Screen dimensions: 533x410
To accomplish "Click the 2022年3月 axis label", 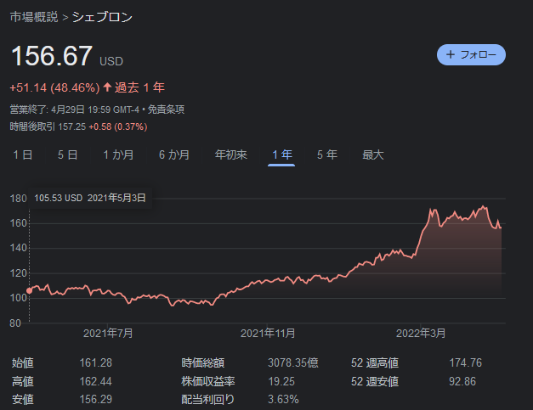I will click(421, 334).
